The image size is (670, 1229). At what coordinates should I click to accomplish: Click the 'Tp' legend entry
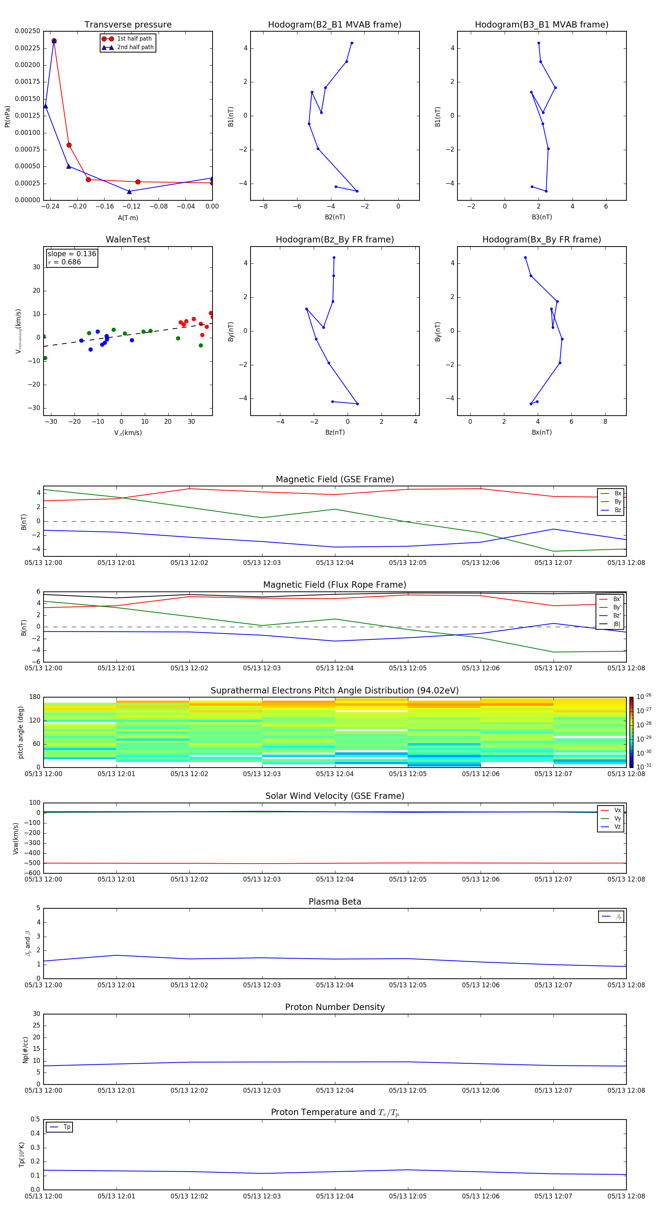[x=60, y=1127]
